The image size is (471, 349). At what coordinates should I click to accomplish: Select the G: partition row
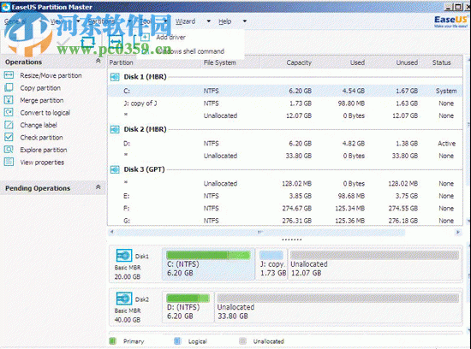[x=285, y=221]
